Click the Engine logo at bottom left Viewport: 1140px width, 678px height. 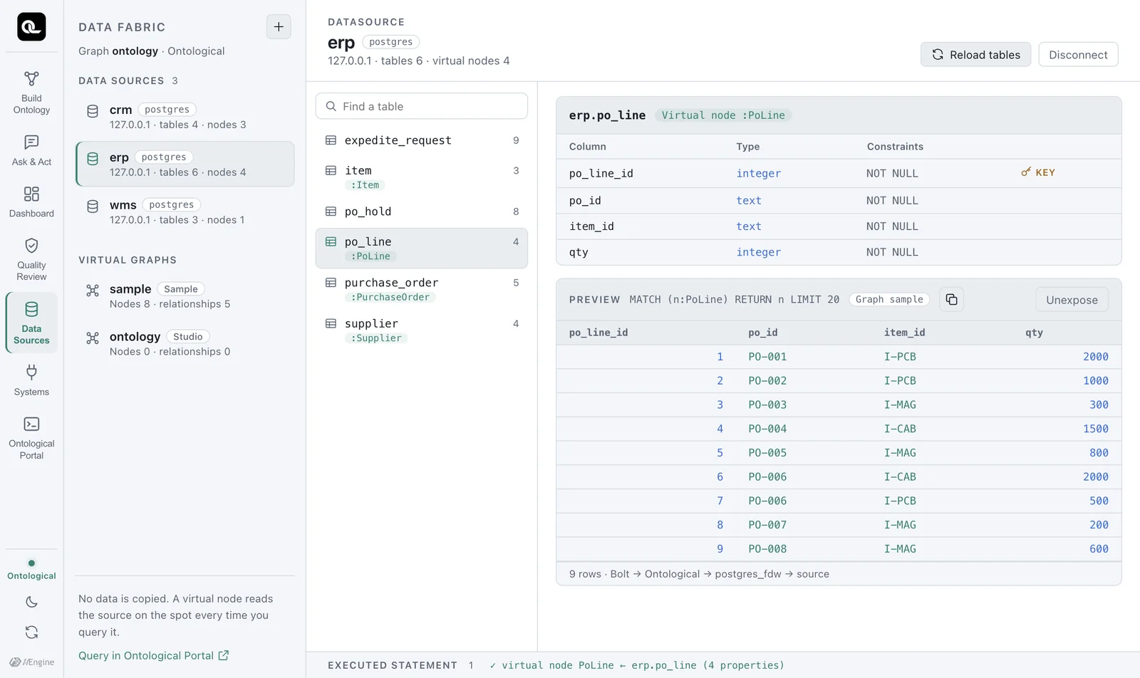tap(31, 662)
